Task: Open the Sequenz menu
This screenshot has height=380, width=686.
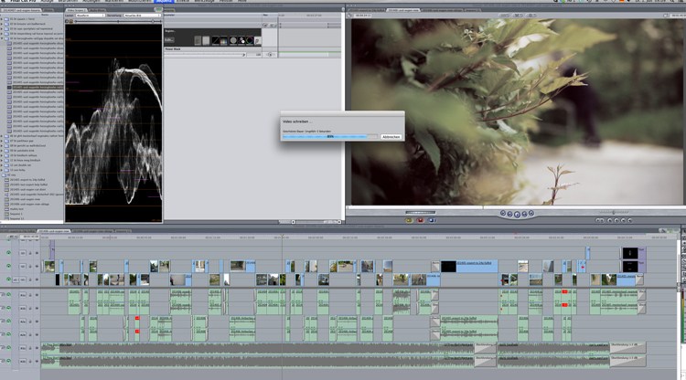Action: click(x=164, y=2)
